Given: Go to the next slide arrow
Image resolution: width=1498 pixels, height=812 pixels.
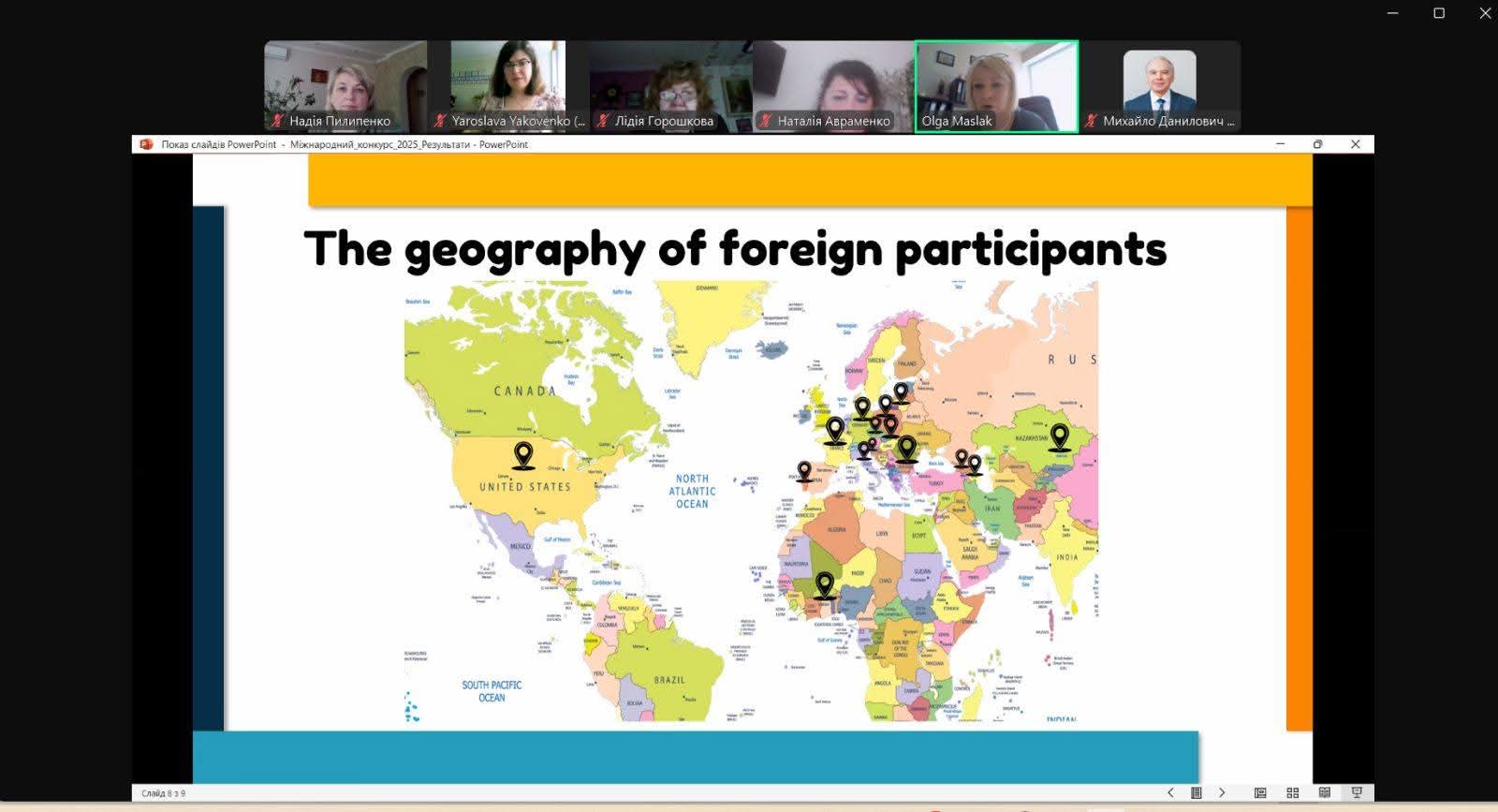Looking at the screenshot, I should pos(1221,792).
